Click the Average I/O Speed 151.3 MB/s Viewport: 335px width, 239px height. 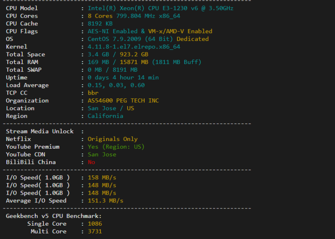coord(105,201)
